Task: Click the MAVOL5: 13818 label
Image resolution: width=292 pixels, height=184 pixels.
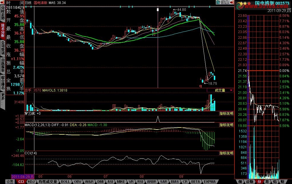Action: (55, 90)
